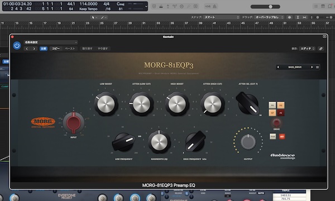Click the 4/4 time signature in LCD
Screen dimensions: 335x201
(x=106, y=4)
